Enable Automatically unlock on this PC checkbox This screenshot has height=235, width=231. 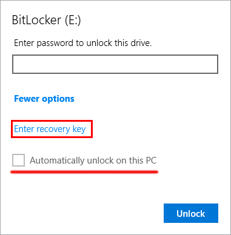coord(18,160)
